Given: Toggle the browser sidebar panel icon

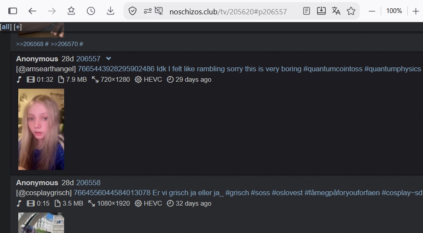Looking at the screenshot, I should coord(13,11).
